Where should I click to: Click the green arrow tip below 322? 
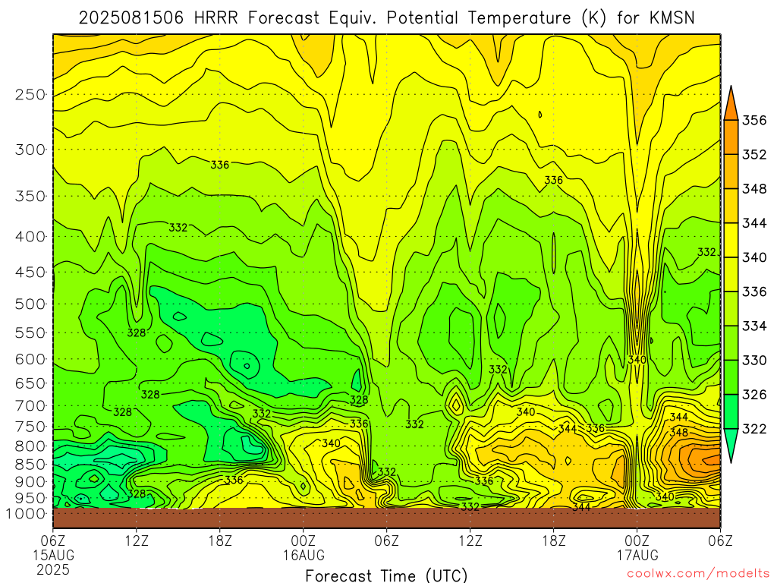731,446
